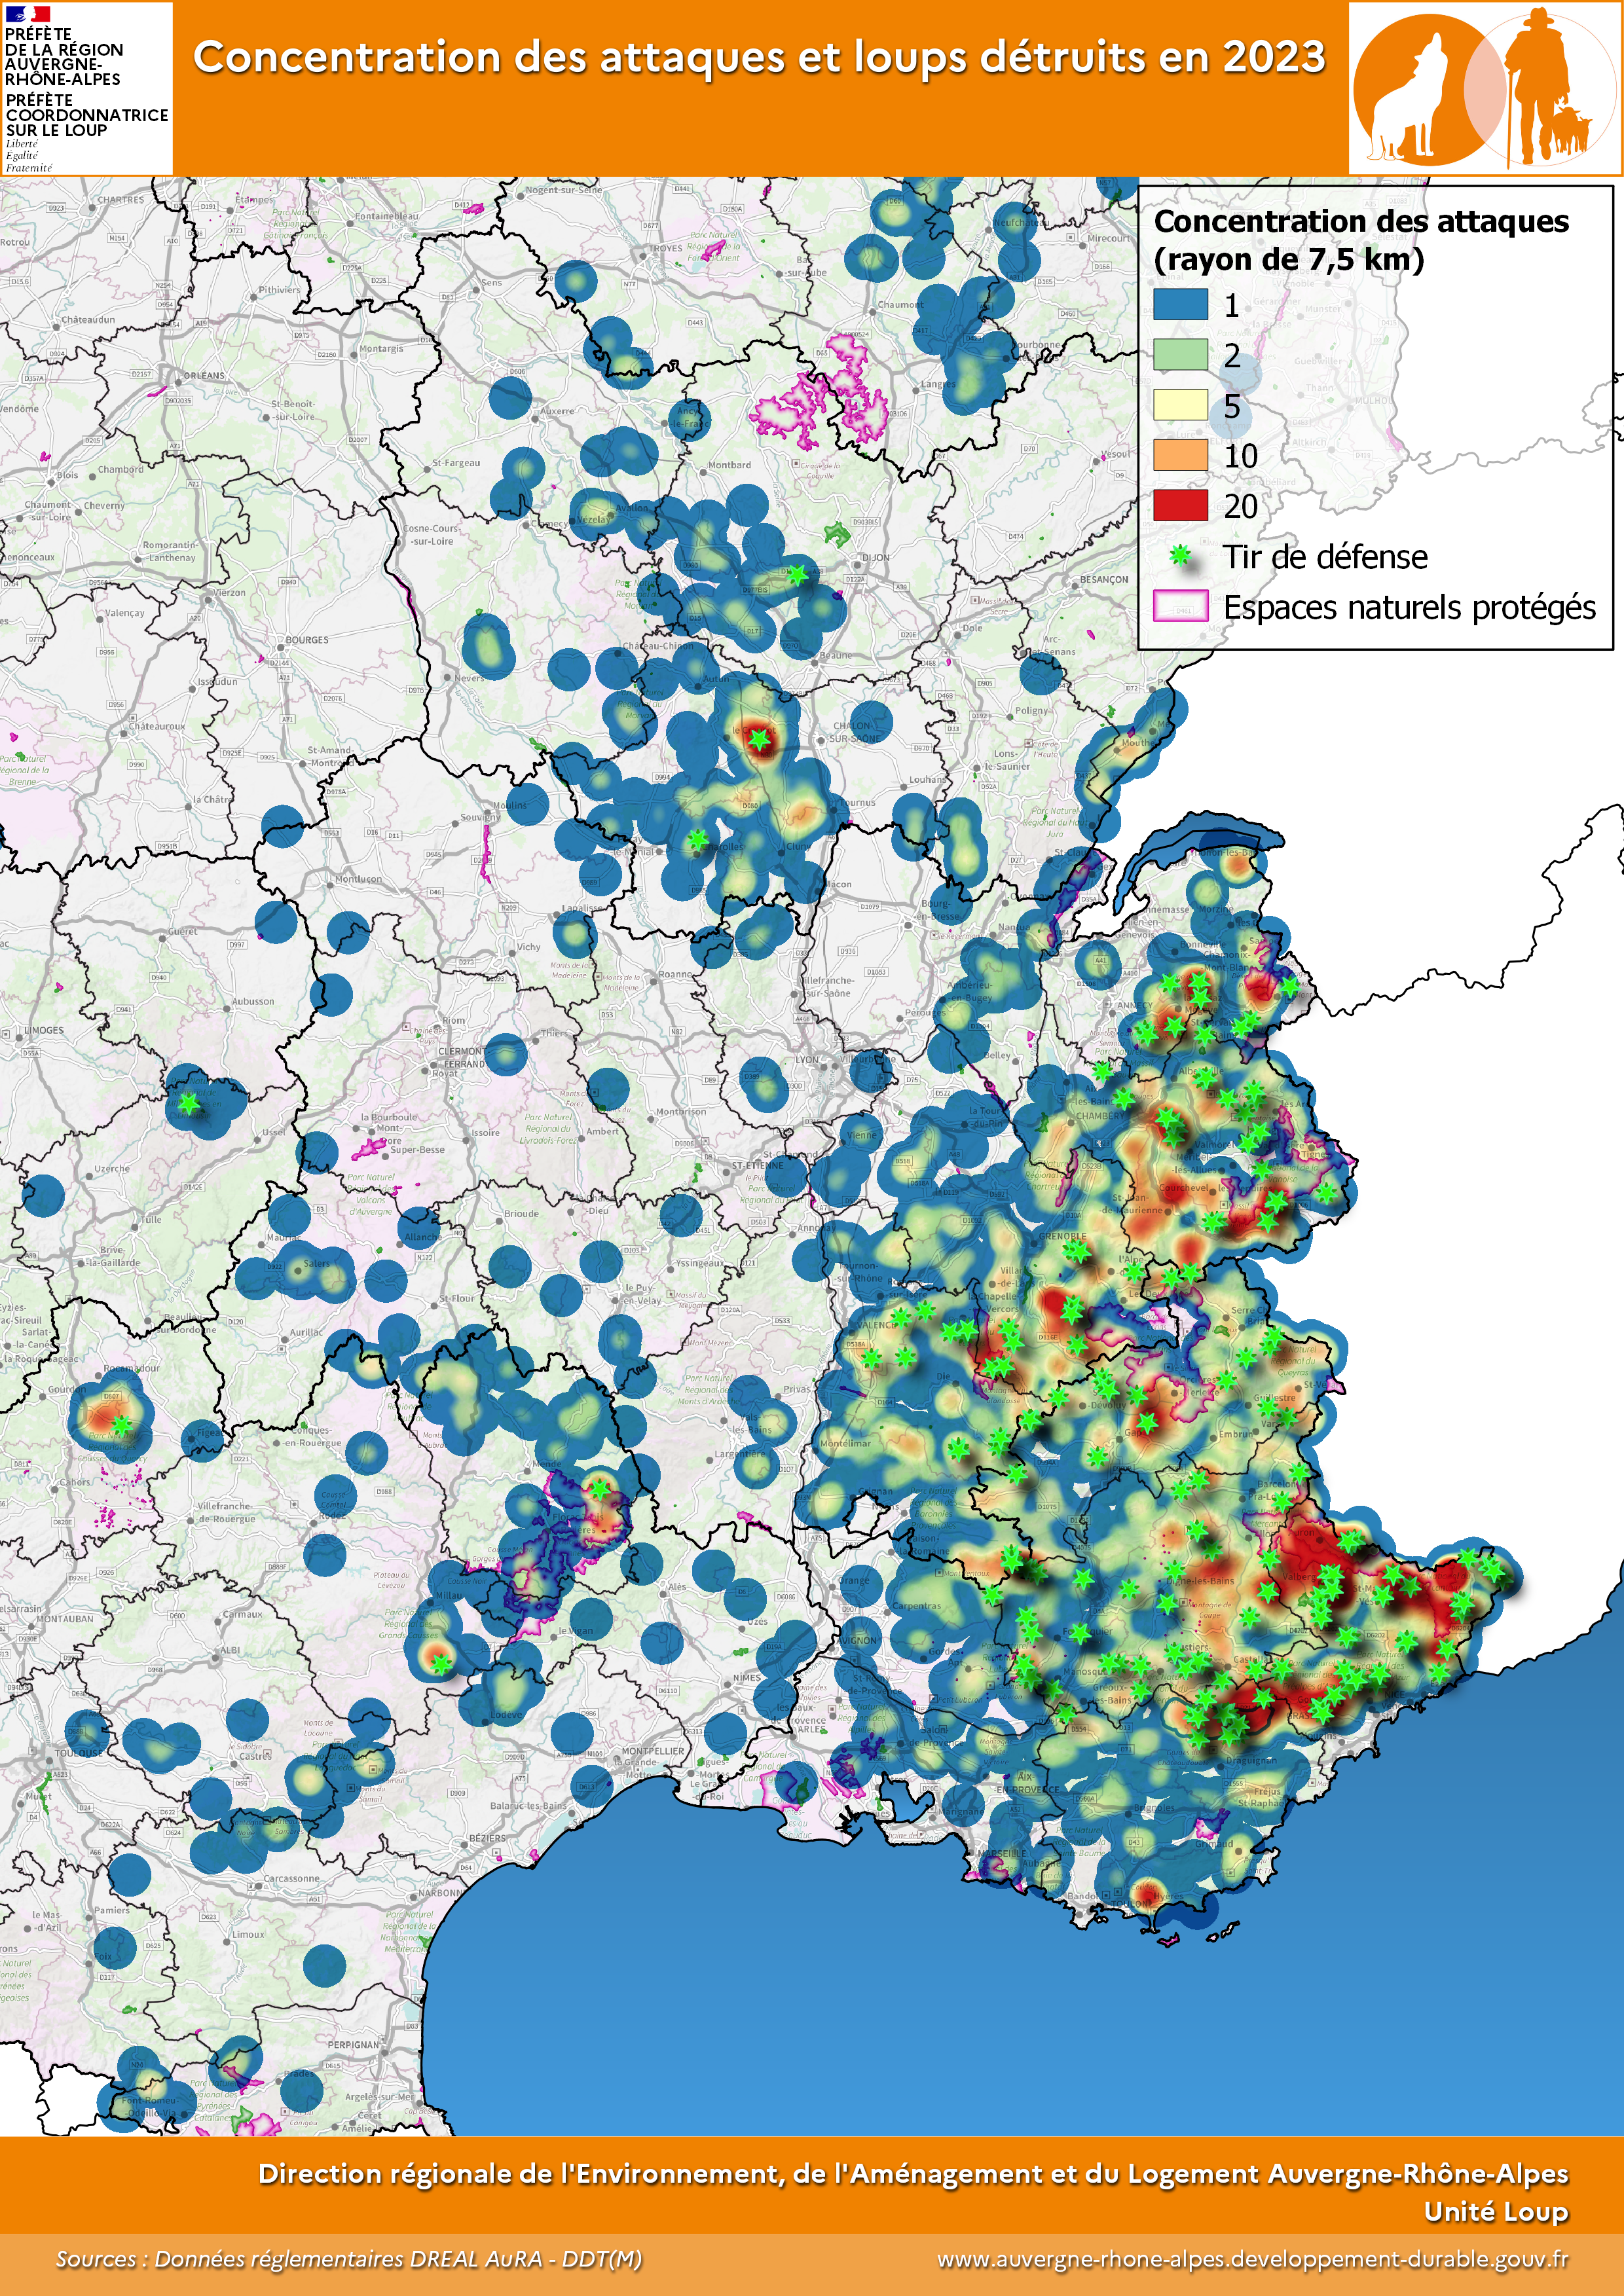Screen dimensions: 1624x2296
Task: Select the yellow swatch for value 5
Action: click(1180, 404)
